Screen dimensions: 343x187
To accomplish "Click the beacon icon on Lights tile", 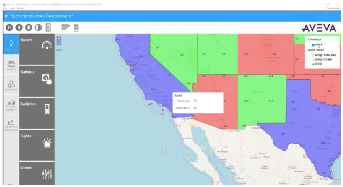I will coord(47,143).
